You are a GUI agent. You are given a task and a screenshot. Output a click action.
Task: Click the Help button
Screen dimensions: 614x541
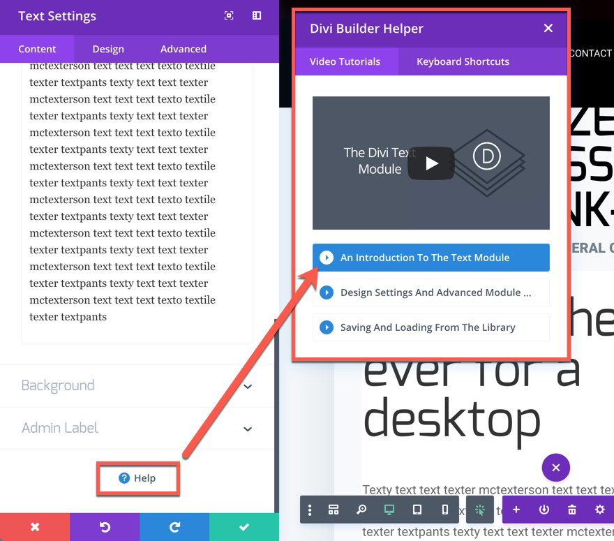[x=137, y=478]
